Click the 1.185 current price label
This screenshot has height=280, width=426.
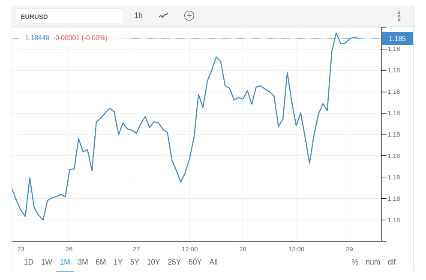tap(397, 39)
